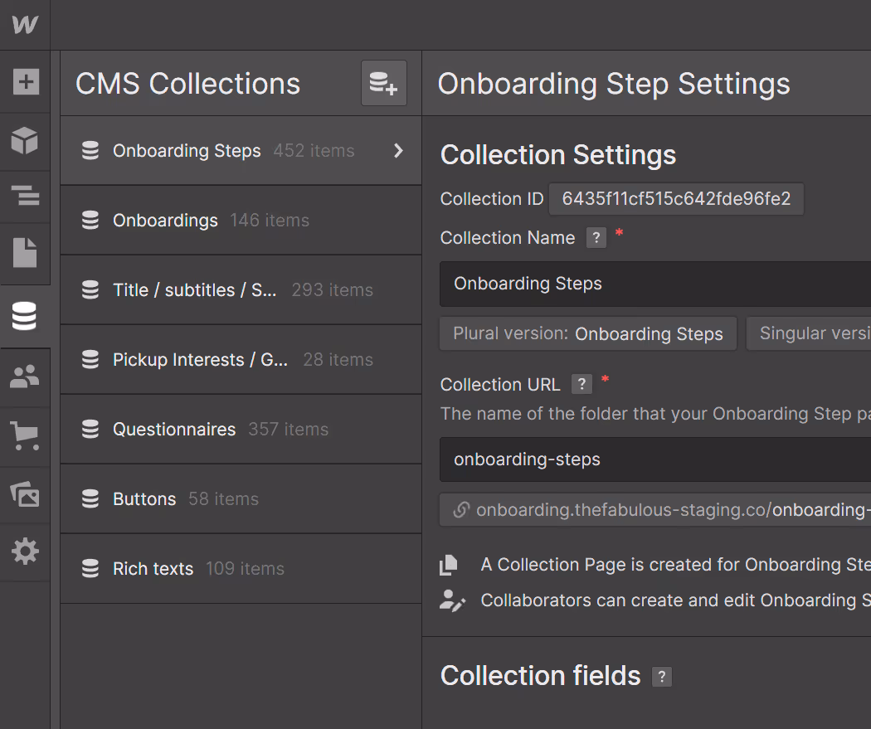Edit the onboarding-steps URL field

[655, 459]
